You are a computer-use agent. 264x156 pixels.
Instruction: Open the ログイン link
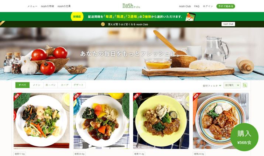[208, 6]
